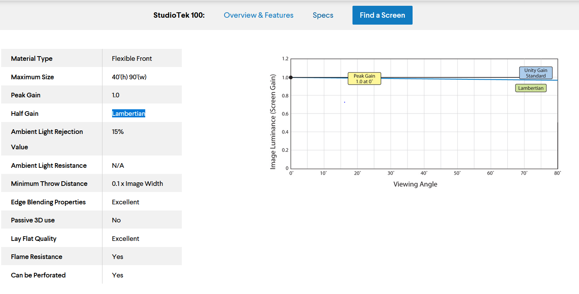
Task: Click the N/A value
Action: click(x=118, y=165)
